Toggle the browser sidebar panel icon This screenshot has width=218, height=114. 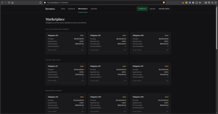pos(205,3)
